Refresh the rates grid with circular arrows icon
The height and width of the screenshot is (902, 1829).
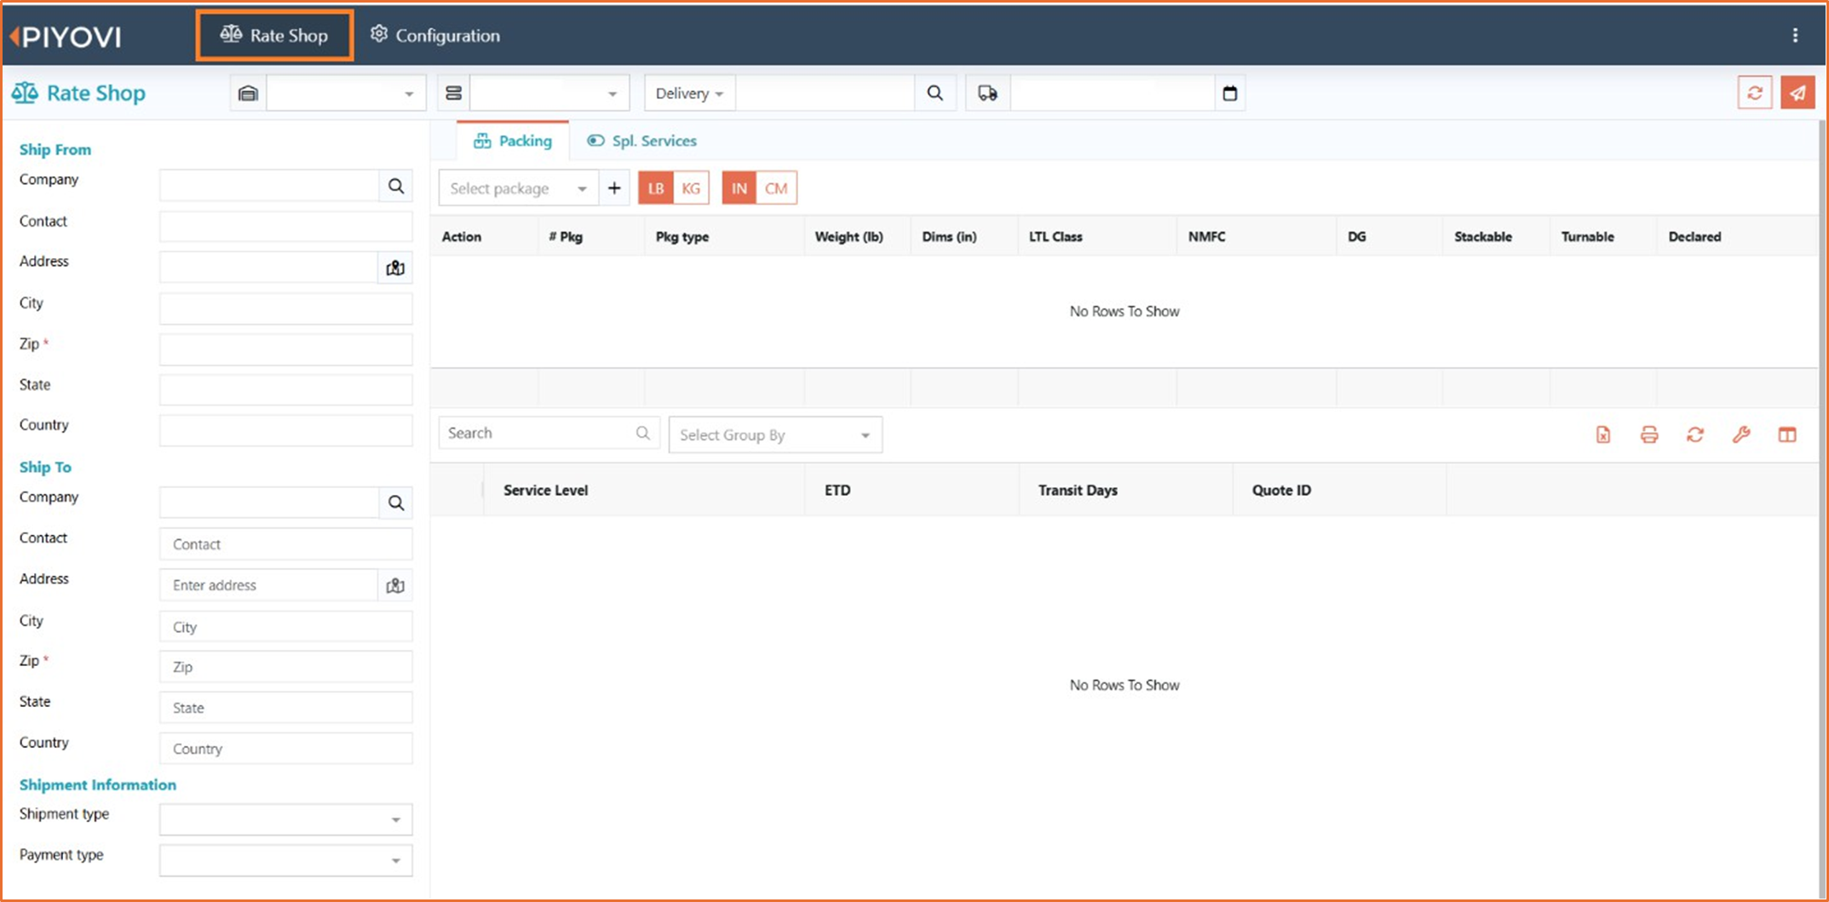tap(1695, 434)
